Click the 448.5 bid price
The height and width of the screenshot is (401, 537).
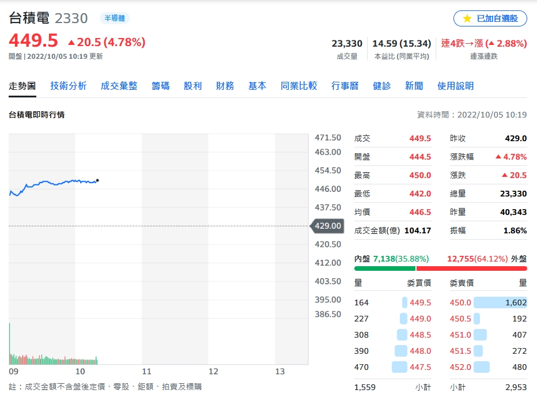(x=420, y=335)
